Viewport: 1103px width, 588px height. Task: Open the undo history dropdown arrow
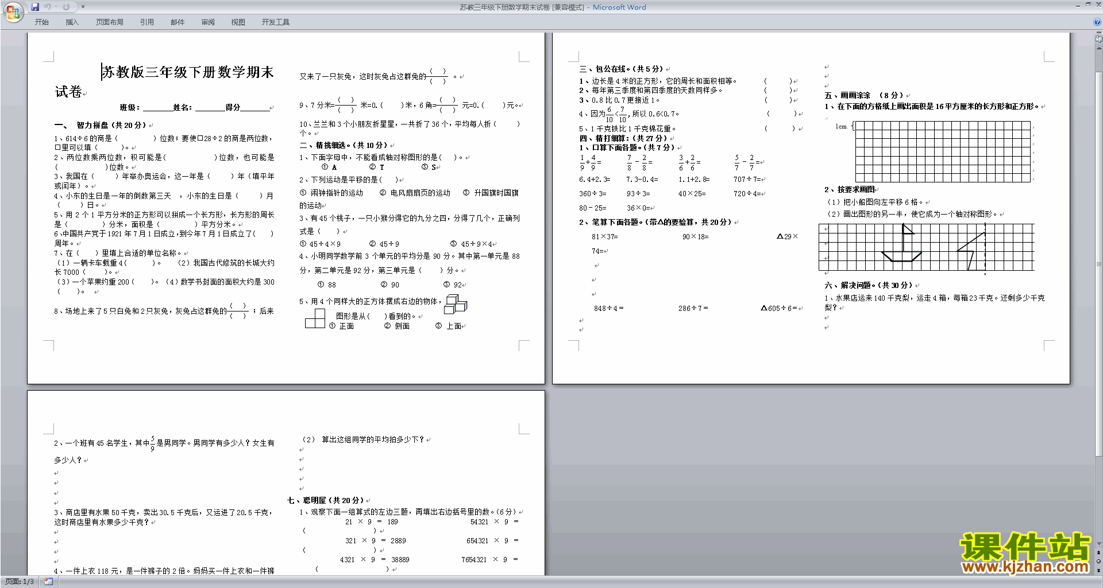[56, 7]
